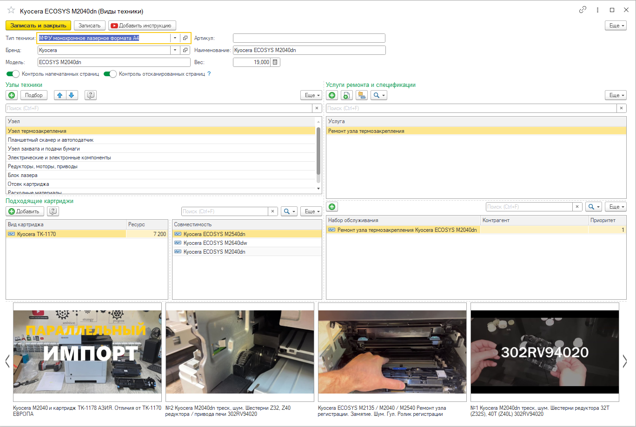Select node Отсек картриджа
The width and height of the screenshot is (636, 427).
[x=161, y=184]
